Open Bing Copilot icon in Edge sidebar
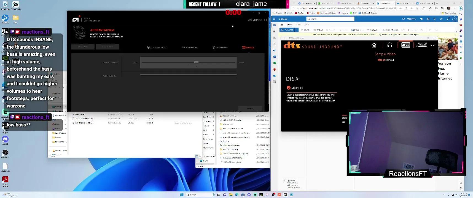The width and height of the screenshot is (473, 198). tap(461, 8)
